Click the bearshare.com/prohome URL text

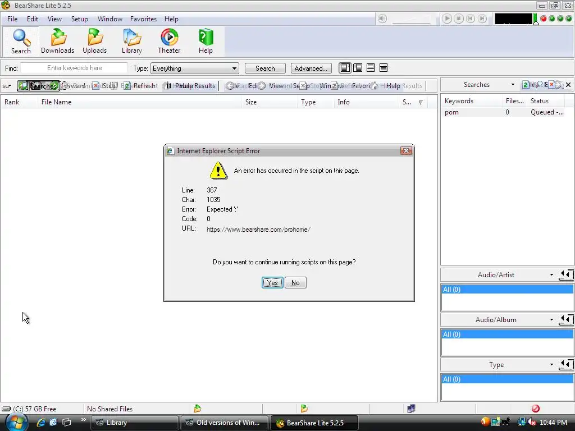click(258, 230)
